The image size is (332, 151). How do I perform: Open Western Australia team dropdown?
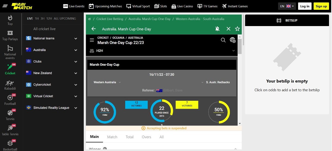pos(107,82)
